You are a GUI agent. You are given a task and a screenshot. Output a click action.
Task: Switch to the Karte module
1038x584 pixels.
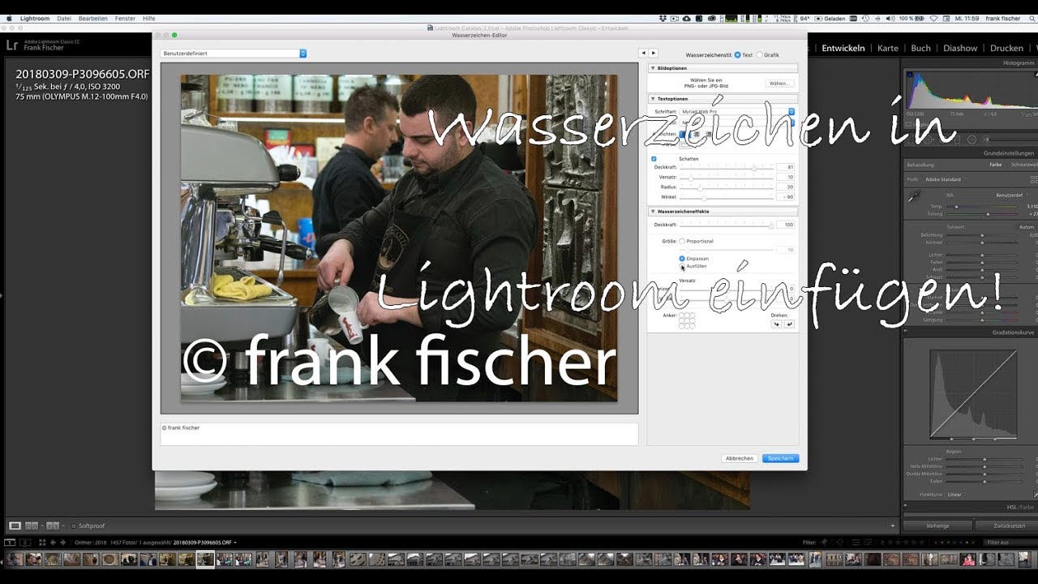pos(888,48)
